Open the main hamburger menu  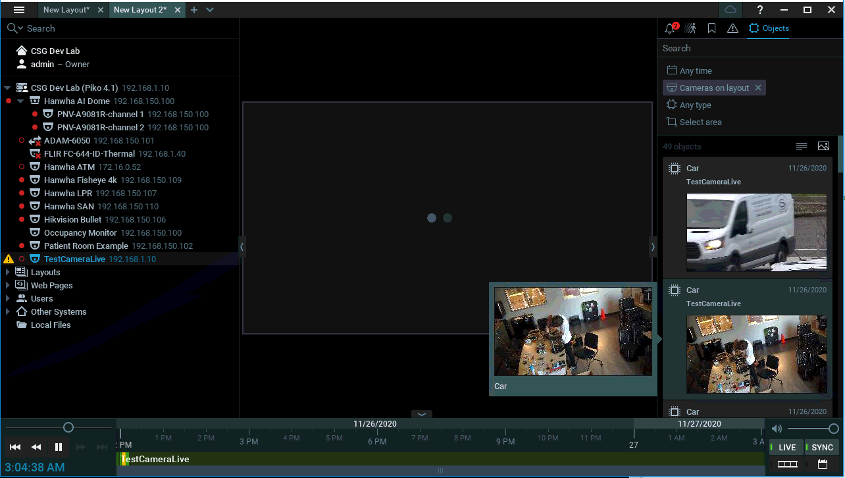click(x=19, y=10)
